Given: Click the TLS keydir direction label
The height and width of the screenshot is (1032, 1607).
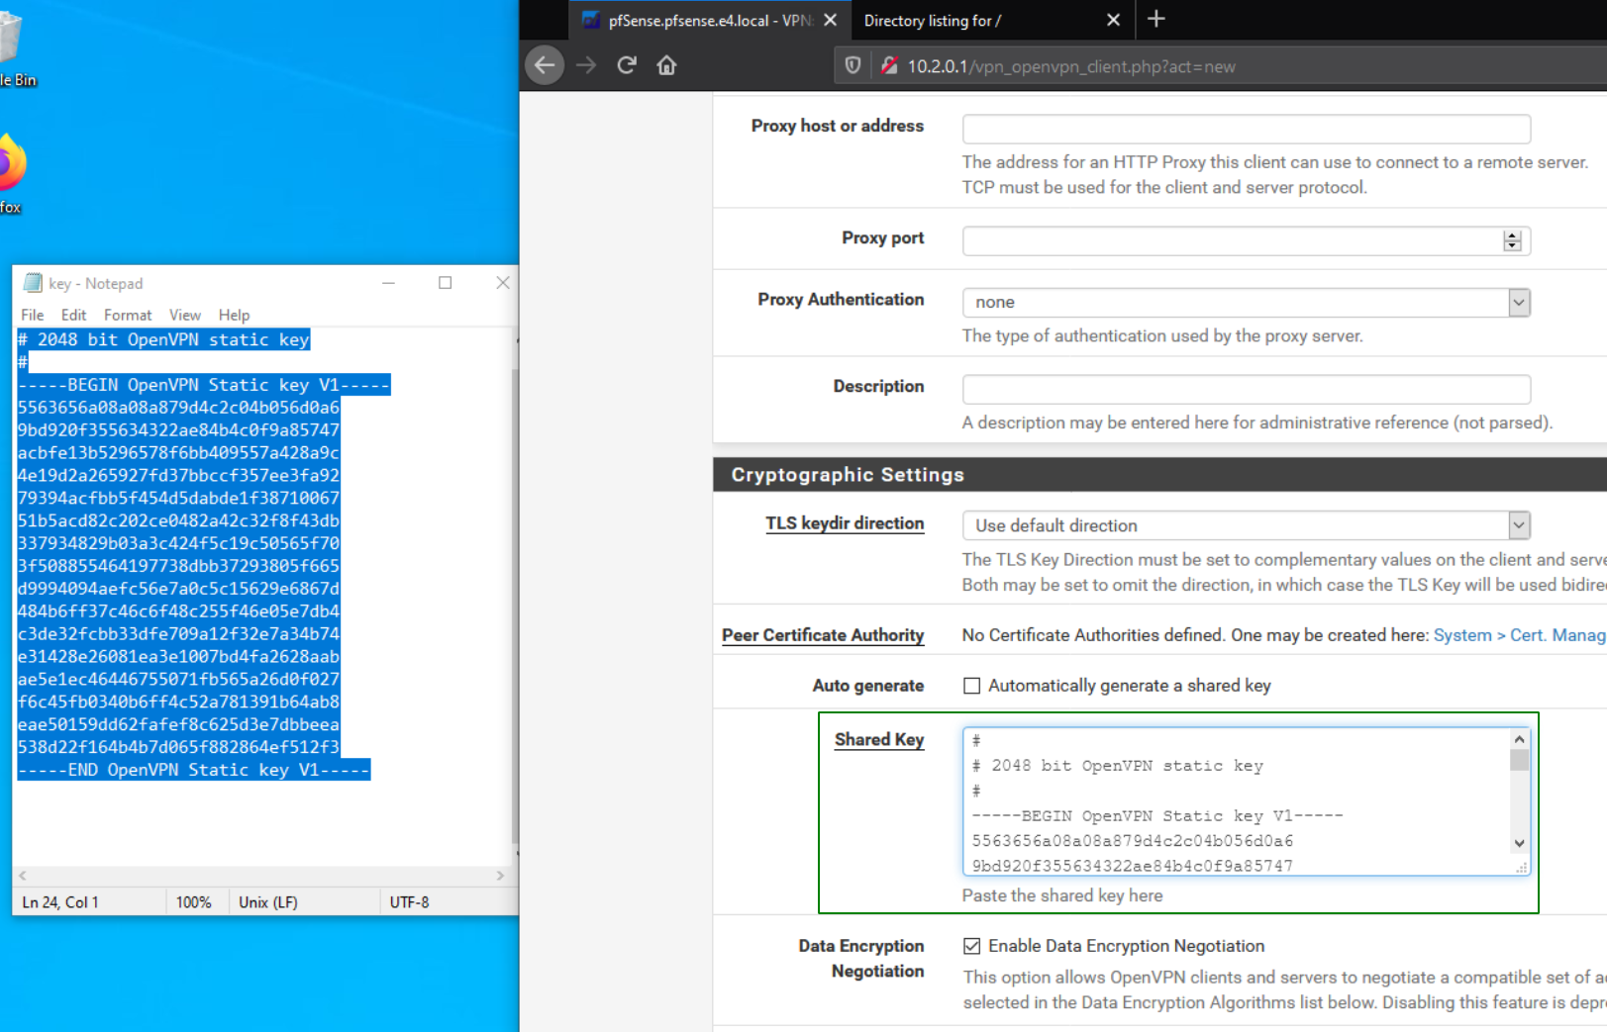Looking at the screenshot, I should [x=845, y=523].
